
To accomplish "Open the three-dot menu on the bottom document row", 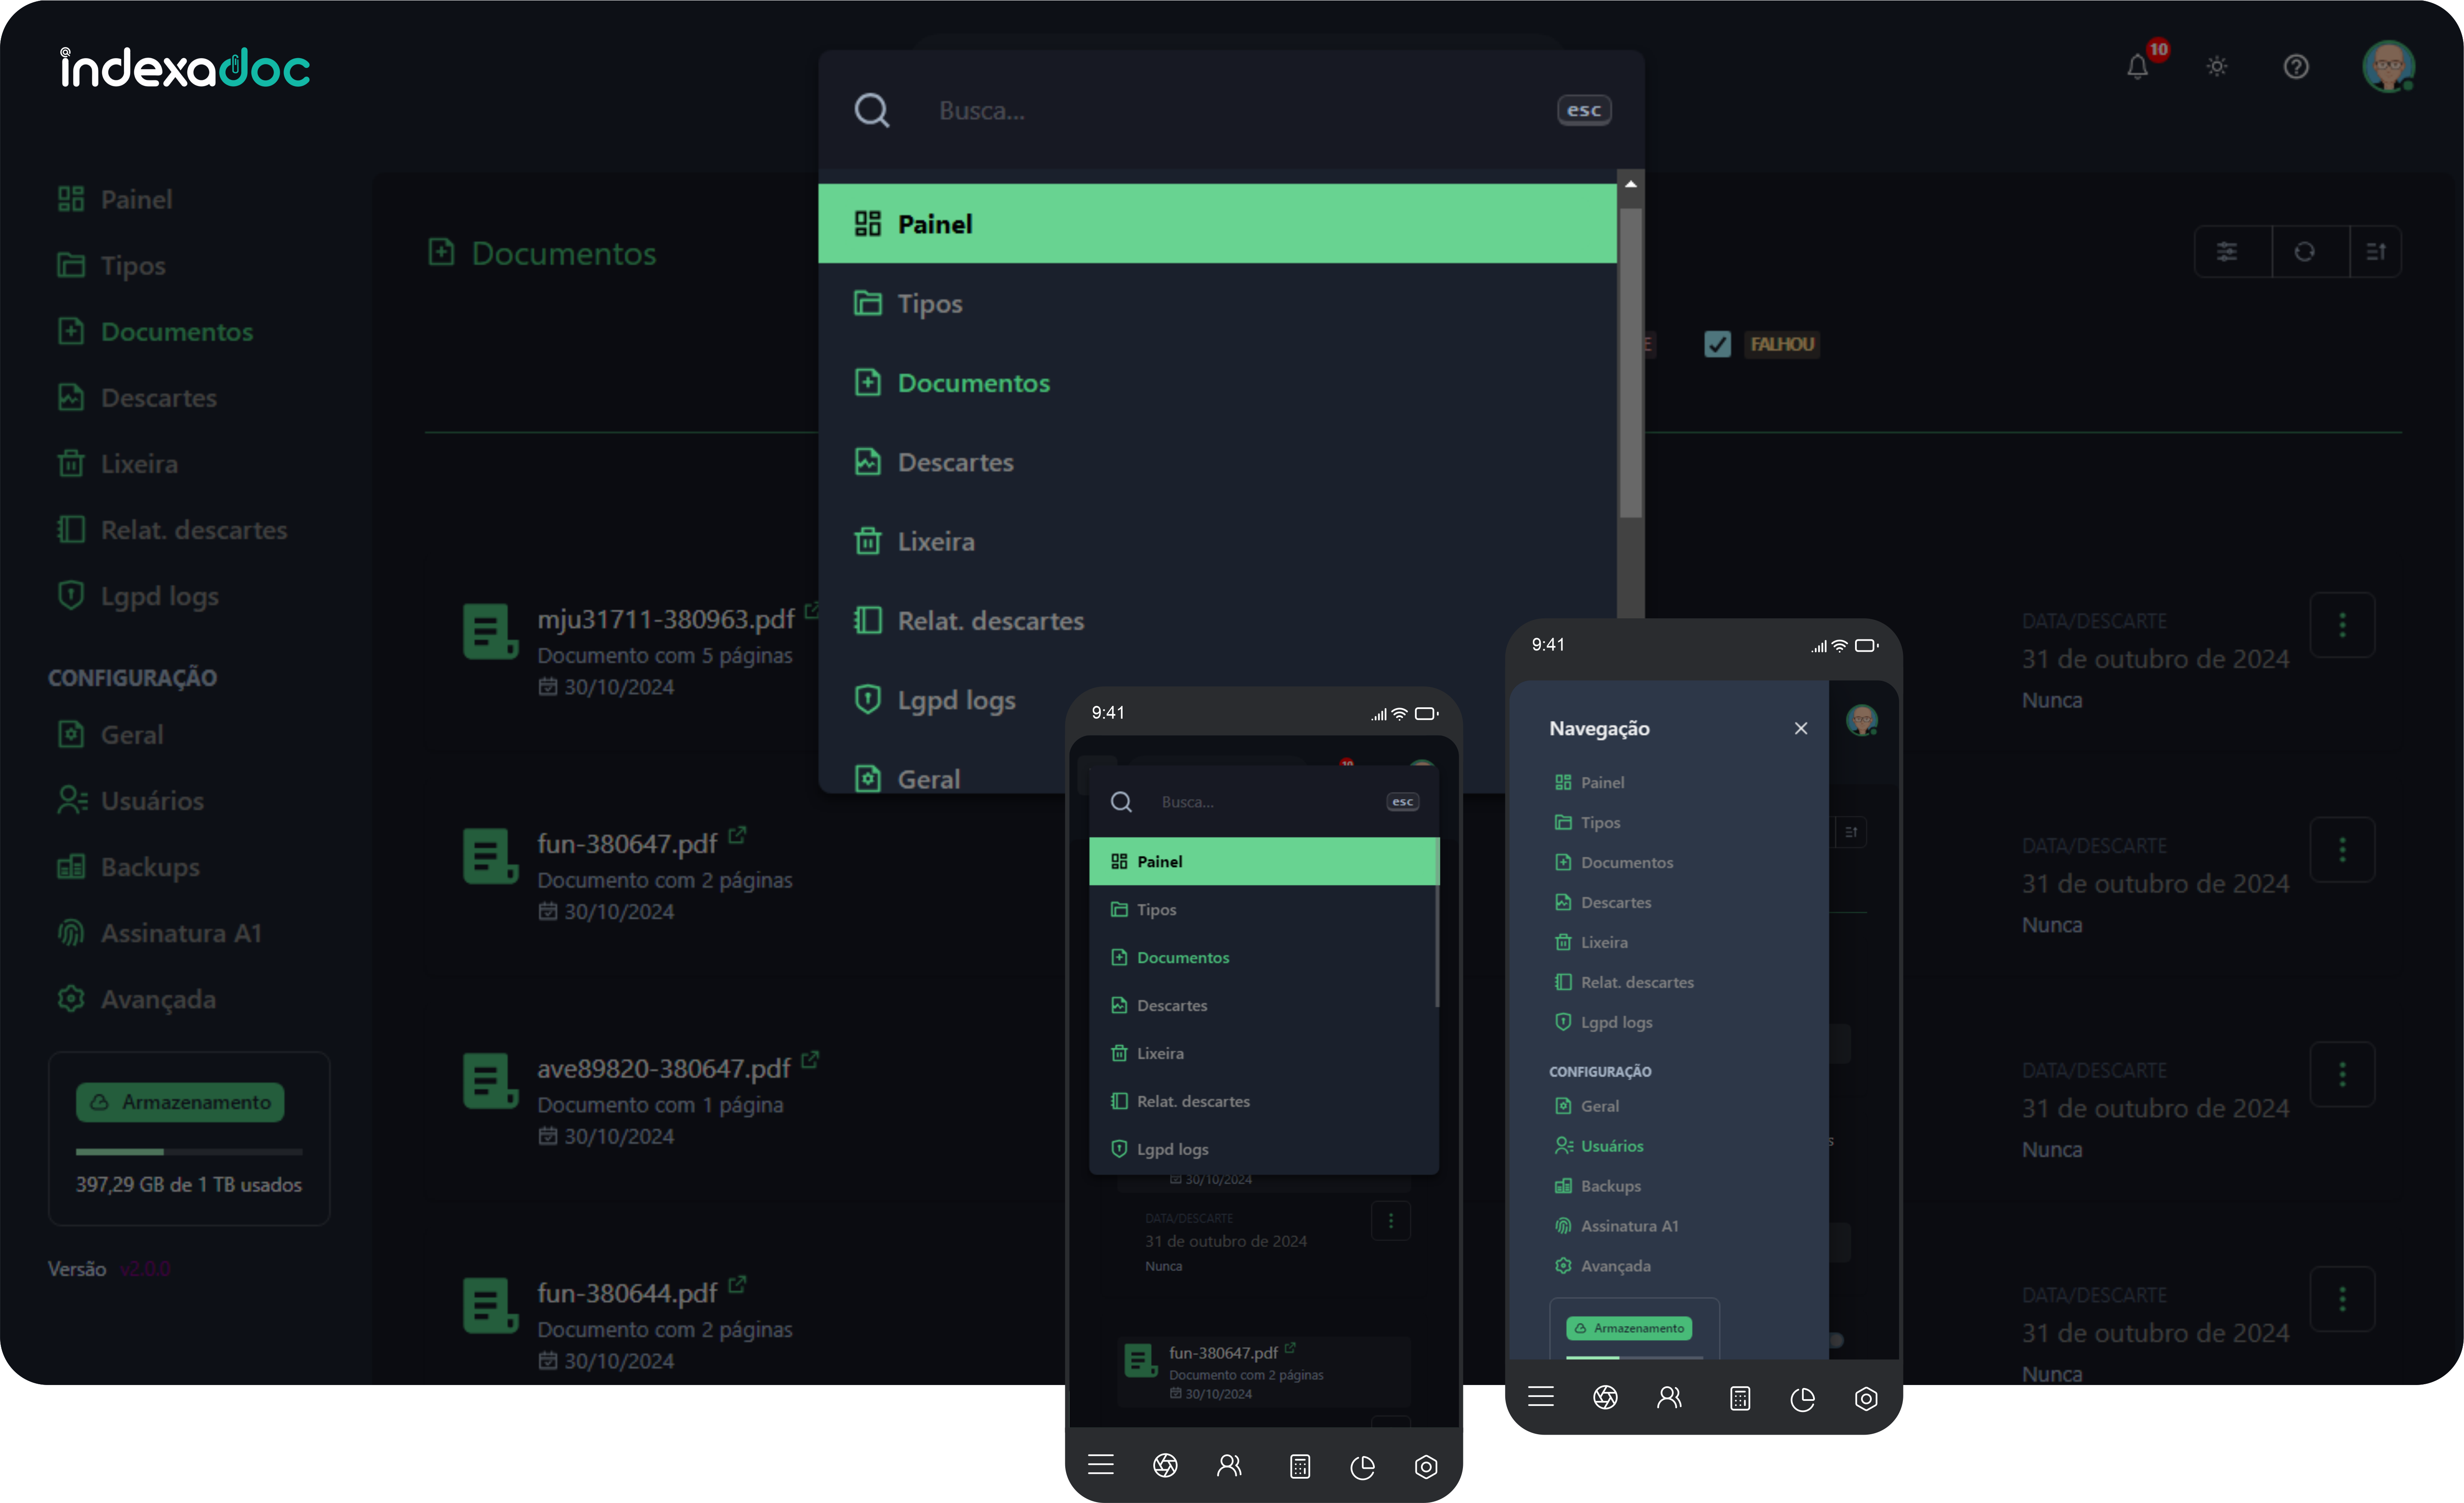I will tap(2343, 1300).
